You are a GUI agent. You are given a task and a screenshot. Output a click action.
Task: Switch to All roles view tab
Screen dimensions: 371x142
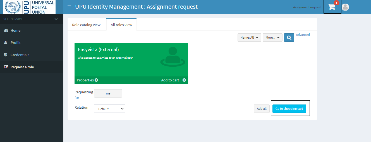[x=121, y=25]
